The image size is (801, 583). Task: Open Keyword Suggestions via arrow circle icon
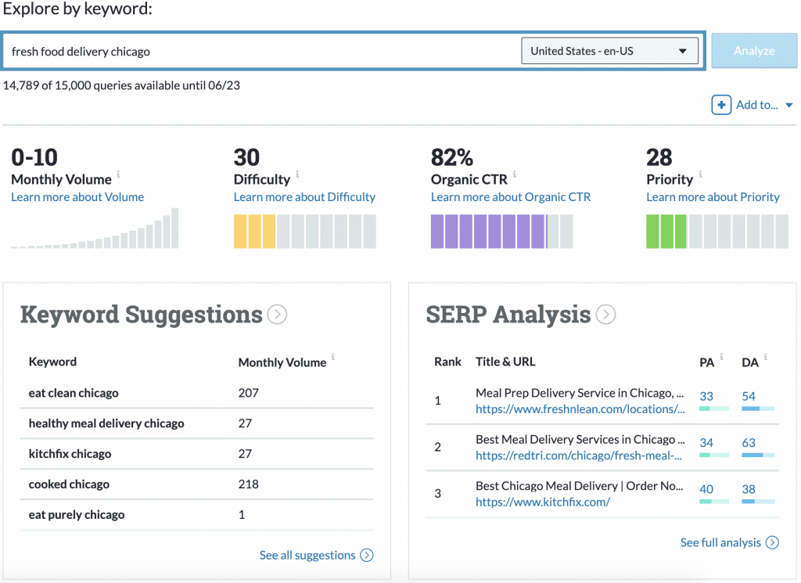coord(277,315)
